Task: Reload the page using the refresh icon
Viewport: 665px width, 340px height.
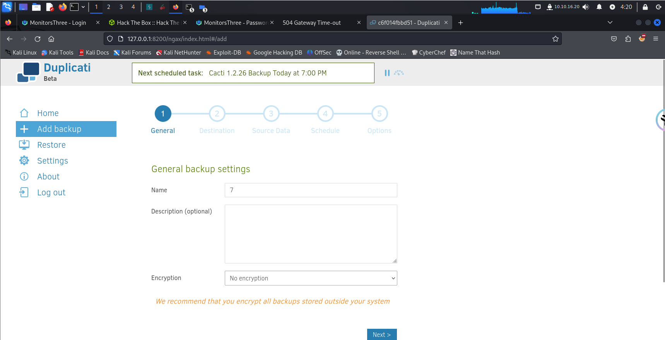Action: 38,39
